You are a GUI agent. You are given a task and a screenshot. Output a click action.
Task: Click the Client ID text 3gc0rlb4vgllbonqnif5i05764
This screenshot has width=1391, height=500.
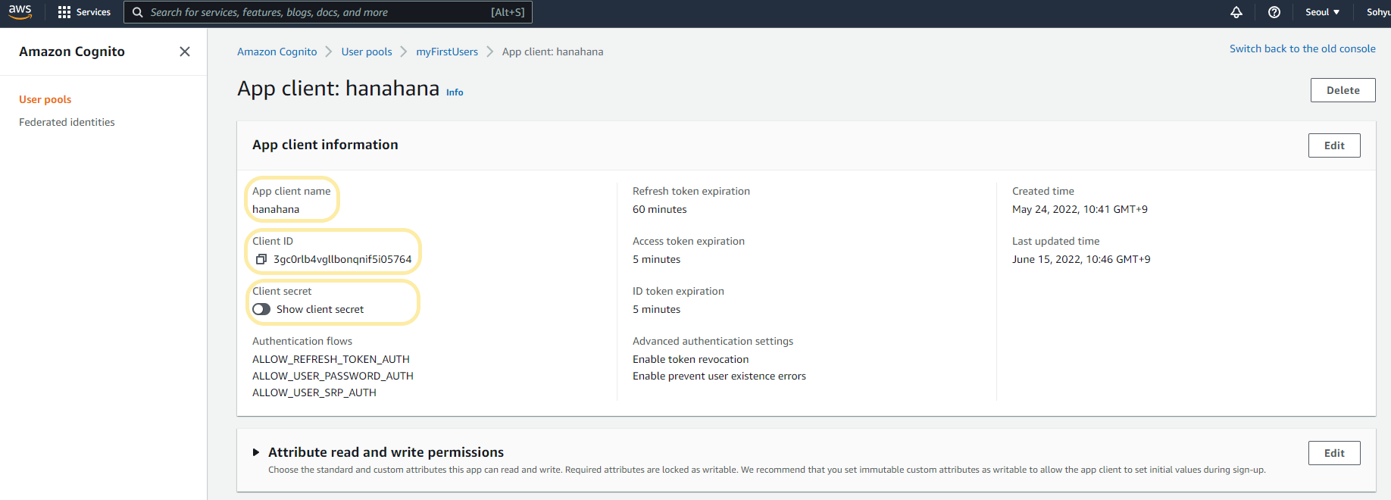click(342, 259)
